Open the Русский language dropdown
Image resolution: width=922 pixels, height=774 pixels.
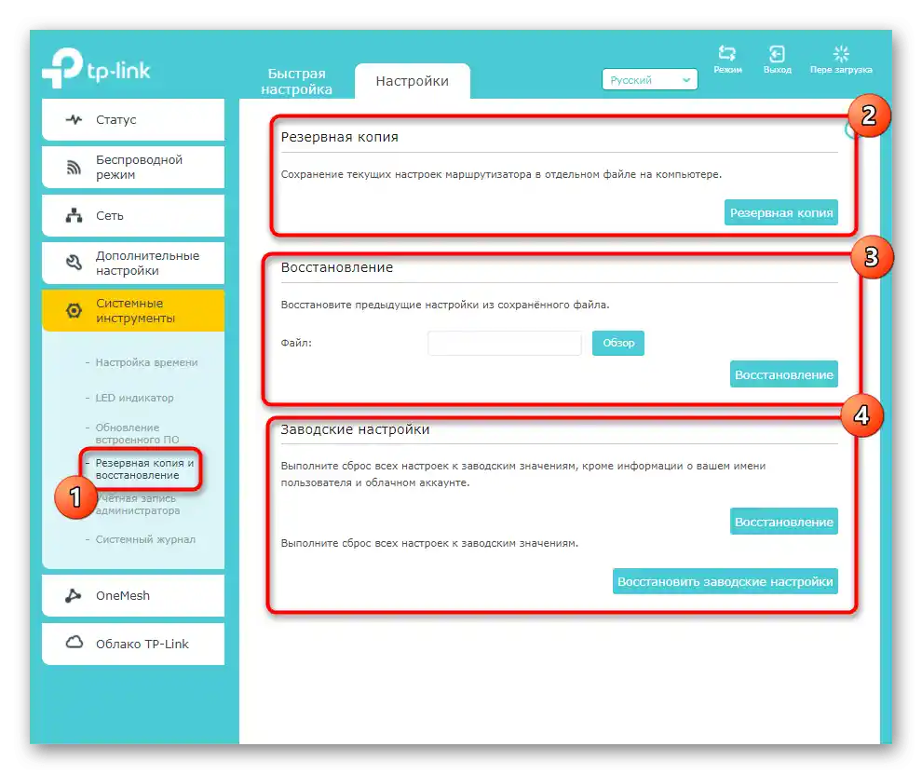click(649, 79)
